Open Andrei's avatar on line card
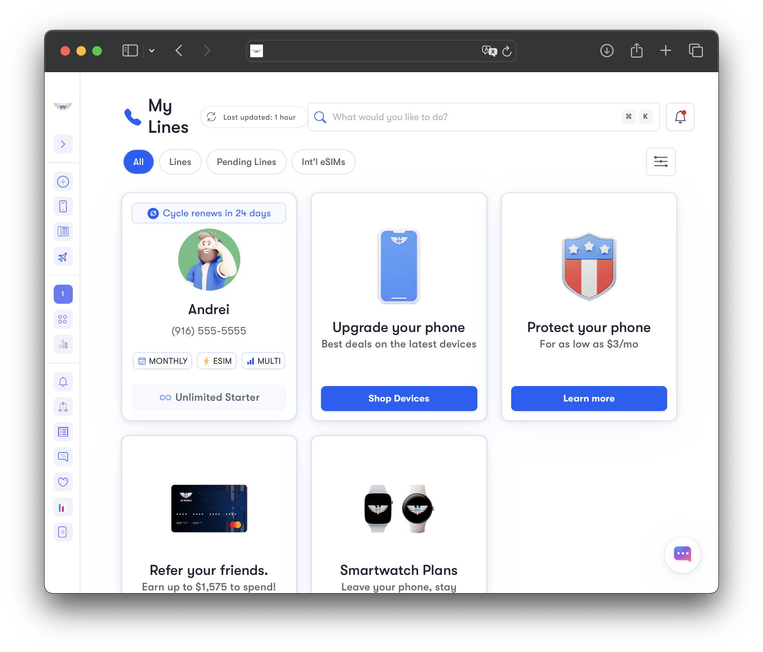The height and width of the screenshot is (652, 763). pyautogui.click(x=209, y=260)
